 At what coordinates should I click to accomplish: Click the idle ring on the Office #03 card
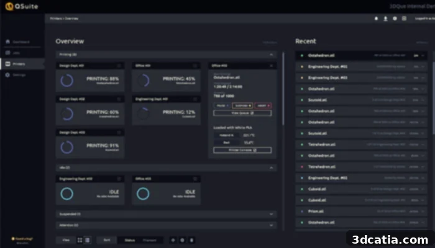pyautogui.click(x=143, y=193)
